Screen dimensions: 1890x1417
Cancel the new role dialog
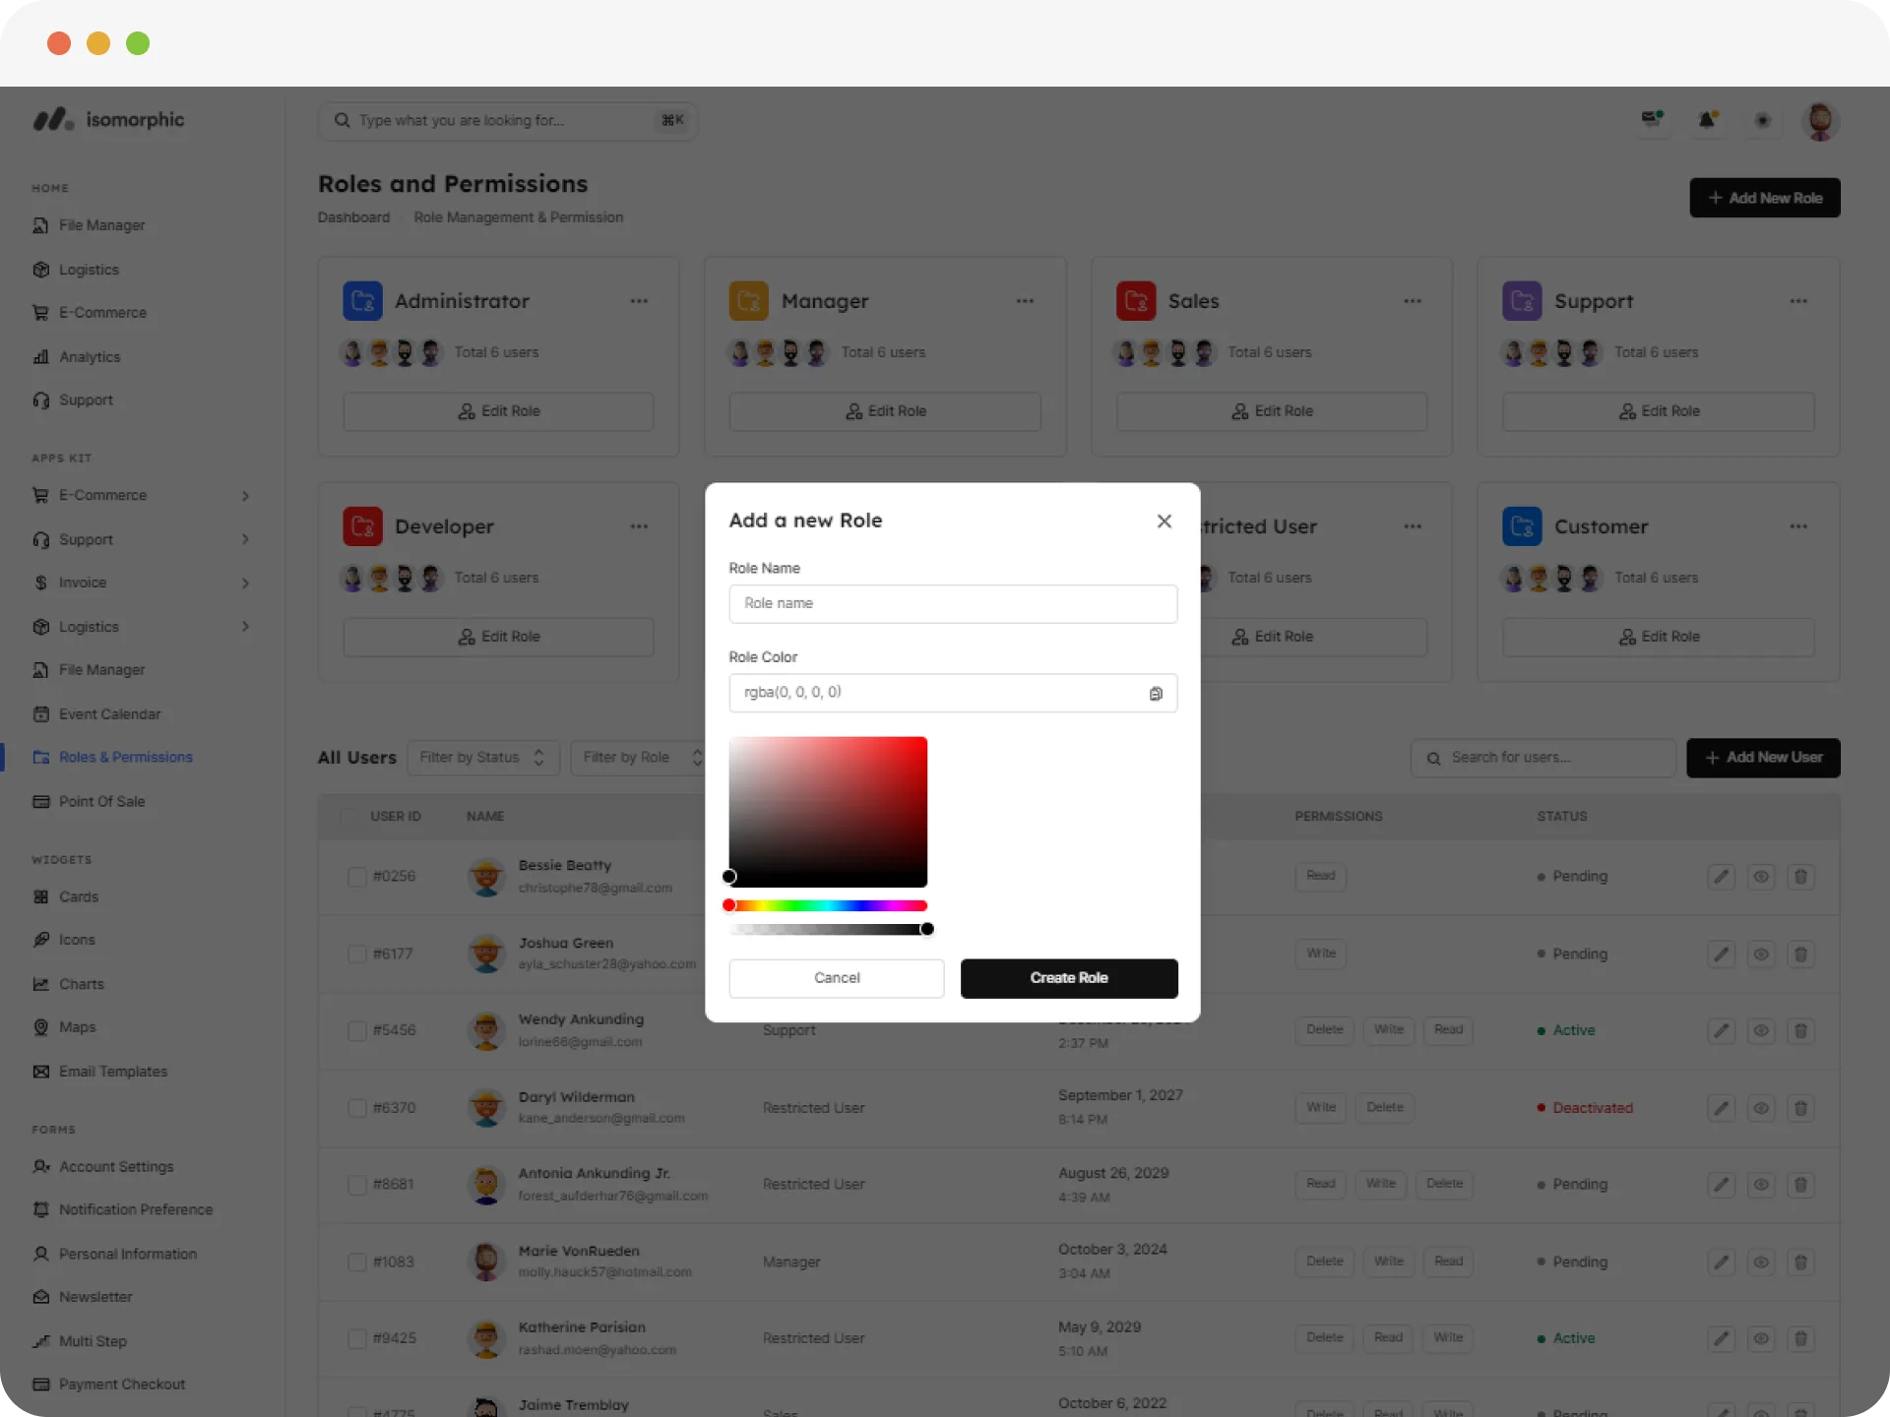click(837, 978)
